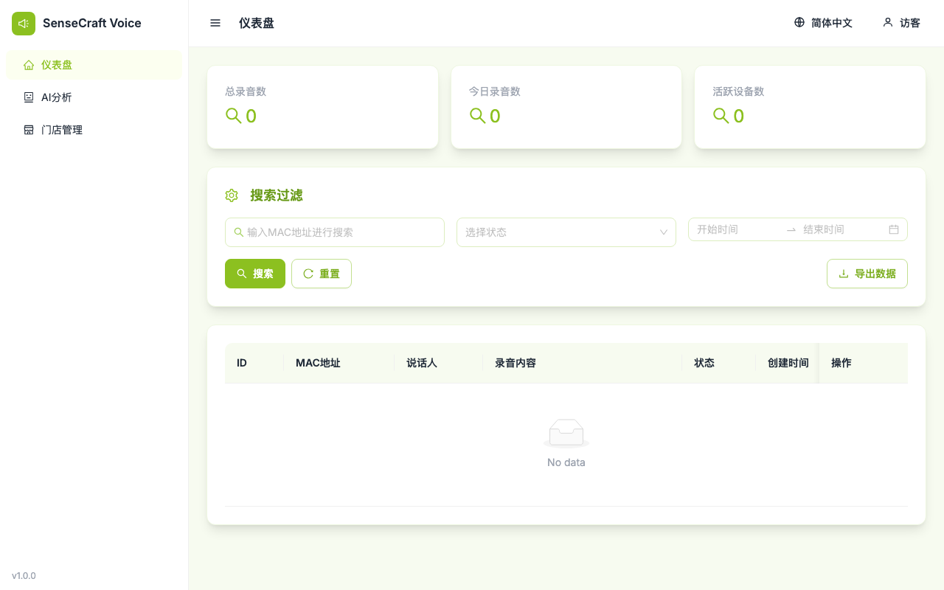Click the SenseCraft Voice speaker logo icon
The width and height of the screenshot is (944, 590).
click(24, 24)
